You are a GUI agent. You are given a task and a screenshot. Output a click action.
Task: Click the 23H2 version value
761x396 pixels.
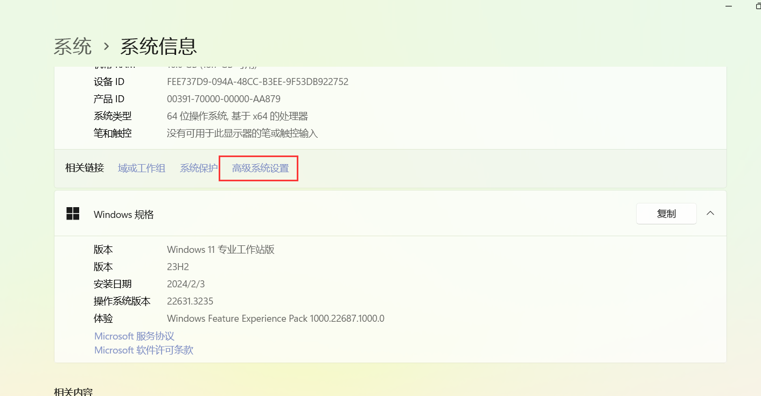pos(178,267)
